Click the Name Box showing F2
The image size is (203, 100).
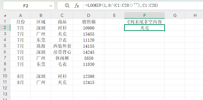pyautogui.click(x=26, y=6)
